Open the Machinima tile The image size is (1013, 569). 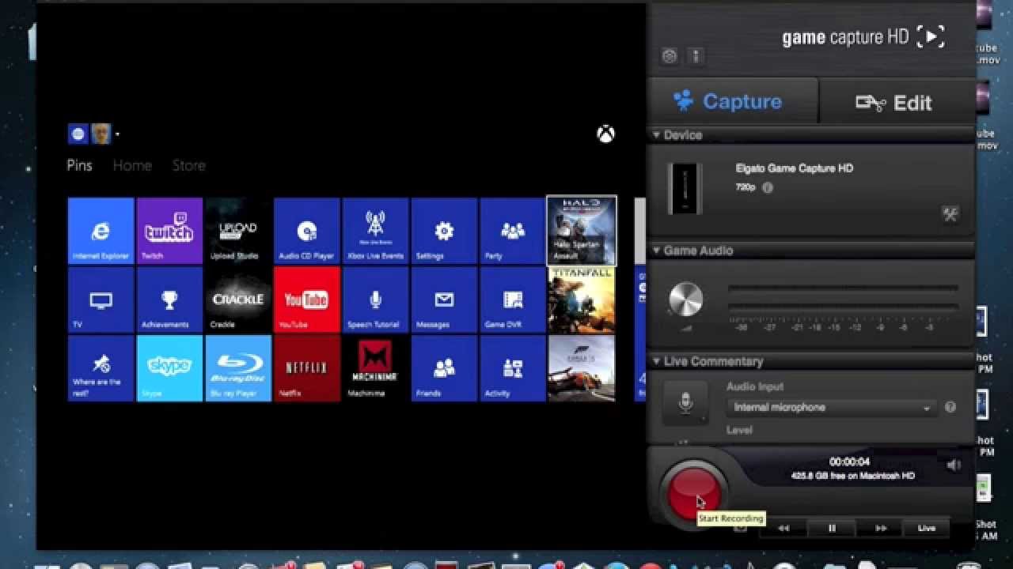tap(376, 368)
